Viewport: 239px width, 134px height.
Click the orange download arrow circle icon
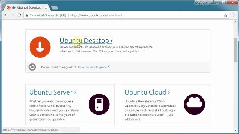[40, 47]
